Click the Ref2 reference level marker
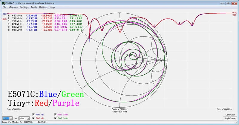 (x=235, y=12)
